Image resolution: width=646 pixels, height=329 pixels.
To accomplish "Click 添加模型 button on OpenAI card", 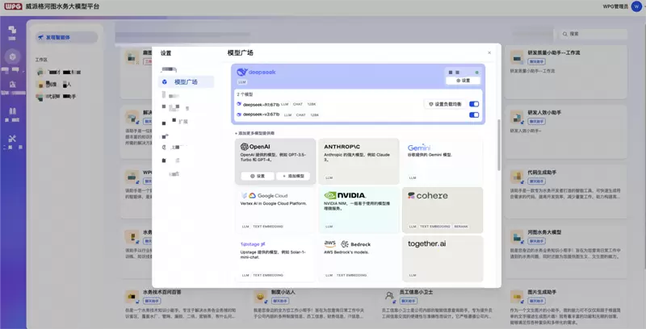I will point(292,176).
